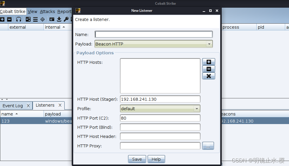The width and height of the screenshot is (289, 166).
Task: Minimize the New Listener dialog
Action: pos(204,11)
